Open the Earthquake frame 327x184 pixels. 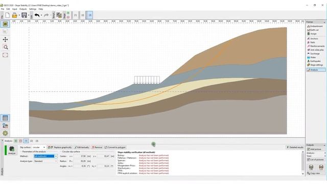(316, 61)
